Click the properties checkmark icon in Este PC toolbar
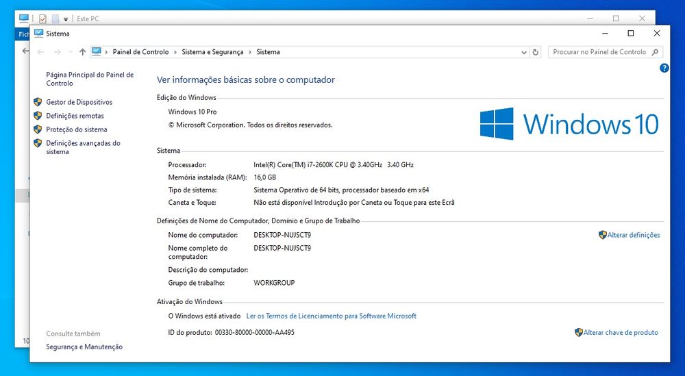 [x=42, y=18]
